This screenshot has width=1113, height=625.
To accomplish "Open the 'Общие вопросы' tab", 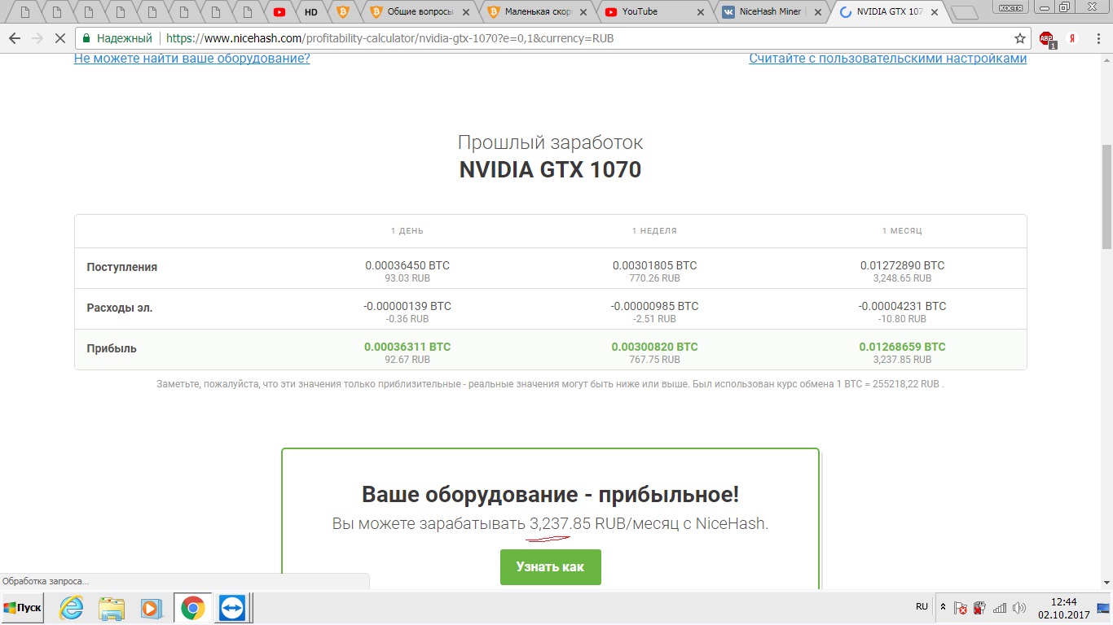I will click(x=417, y=12).
